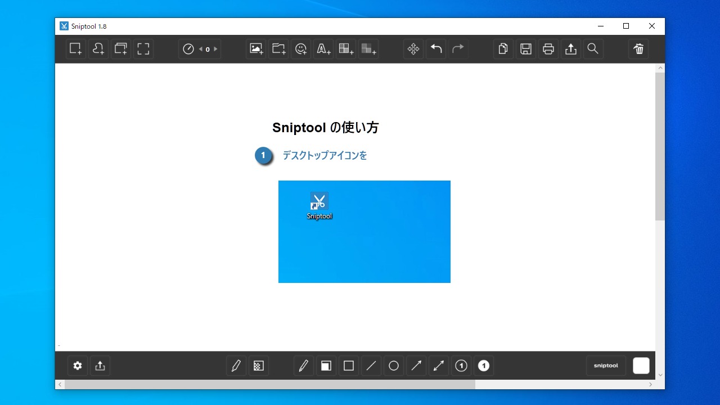The width and height of the screenshot is (720, 405).
Task: Add the dimmed mosaic region tool
Action: point(368,49)
